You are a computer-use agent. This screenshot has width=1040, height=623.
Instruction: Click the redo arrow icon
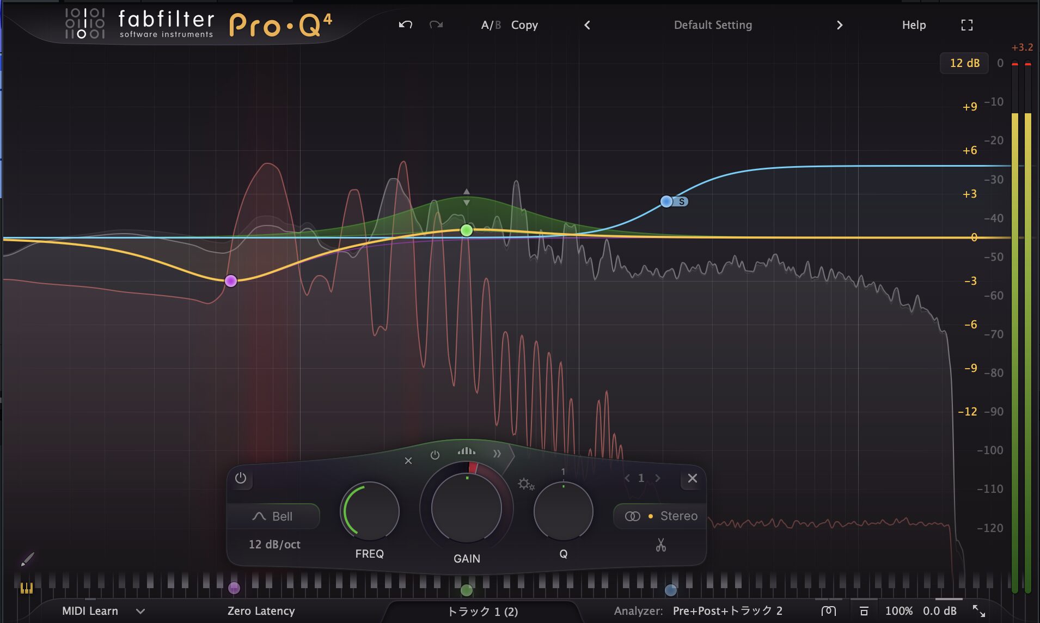(436, 25)
